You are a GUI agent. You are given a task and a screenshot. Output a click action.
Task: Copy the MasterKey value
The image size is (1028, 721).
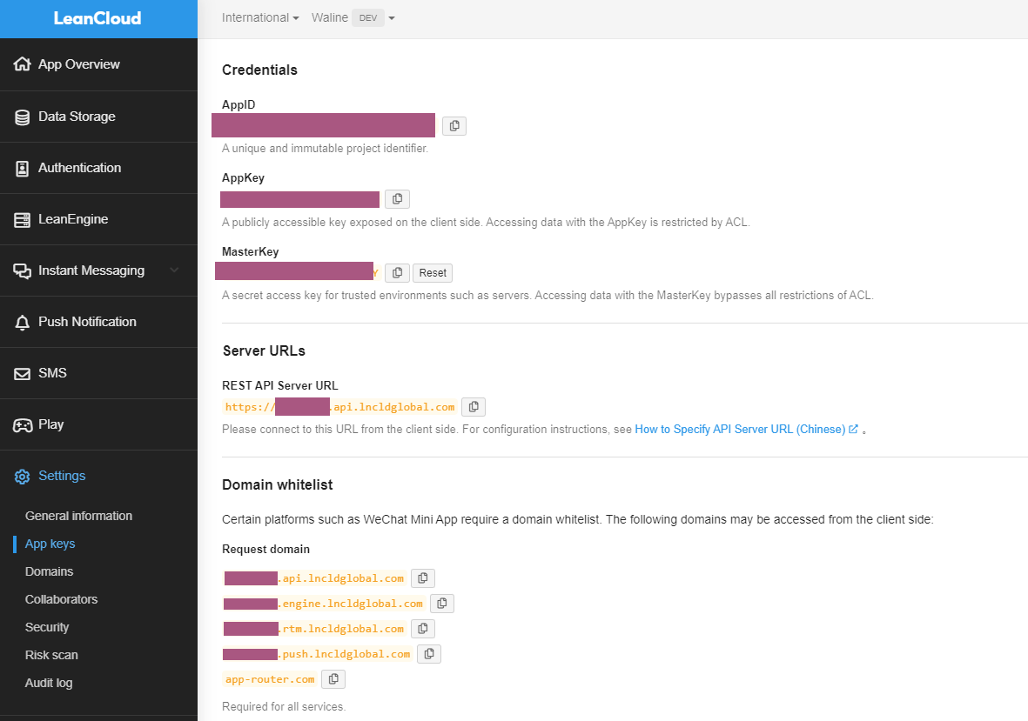pyautogui.click(x=397, y=273)
